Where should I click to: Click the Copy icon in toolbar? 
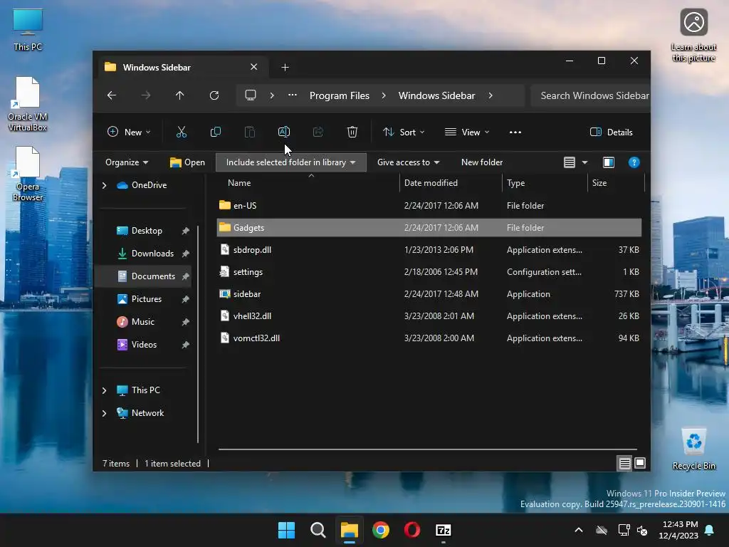[x=215, y=132]
